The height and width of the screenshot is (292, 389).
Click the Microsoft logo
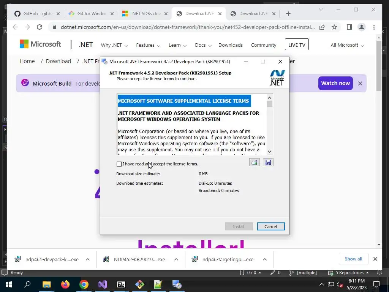pos(40,44)
